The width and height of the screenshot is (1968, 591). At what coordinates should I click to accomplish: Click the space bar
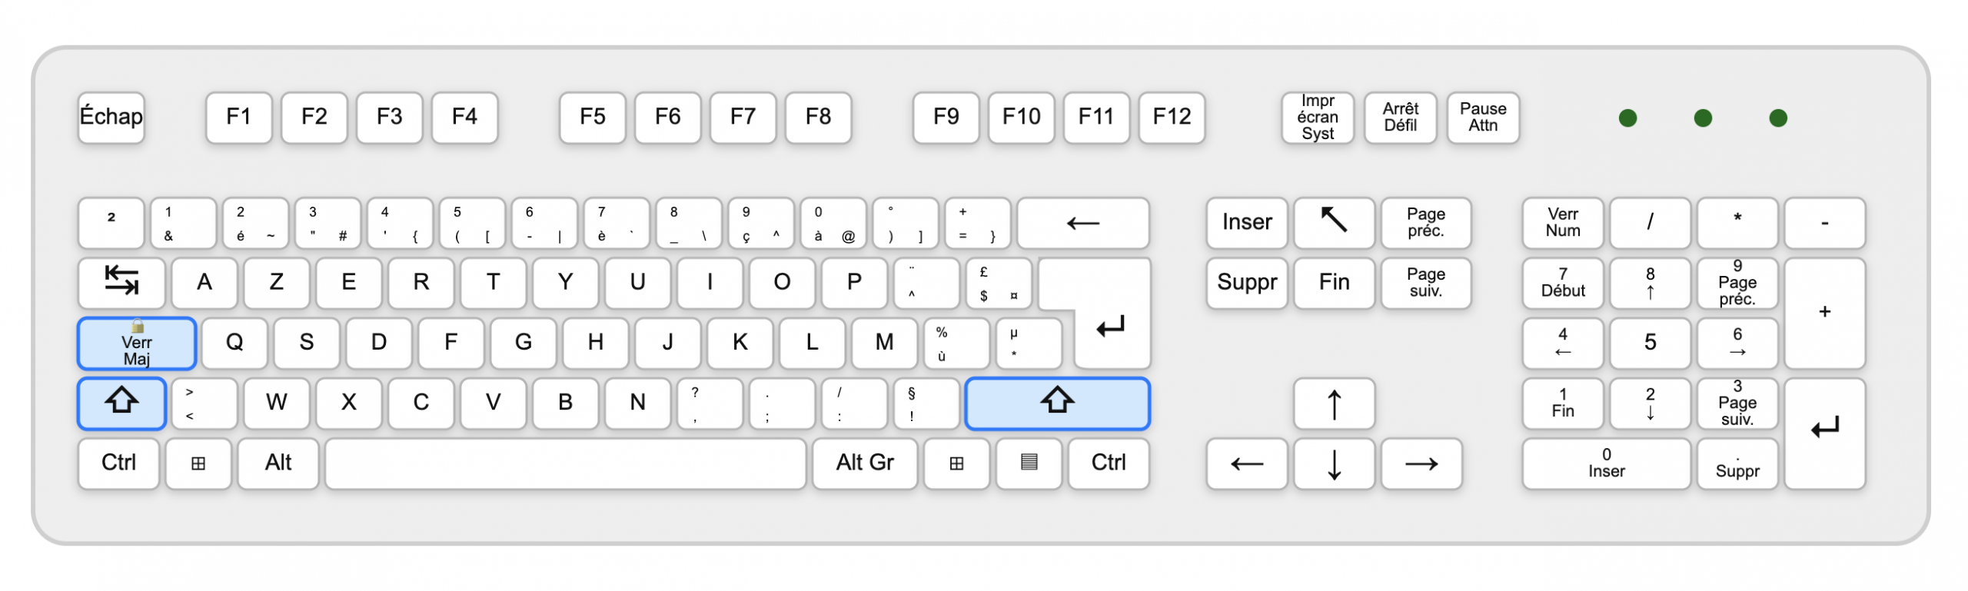[x=566, y=463]
